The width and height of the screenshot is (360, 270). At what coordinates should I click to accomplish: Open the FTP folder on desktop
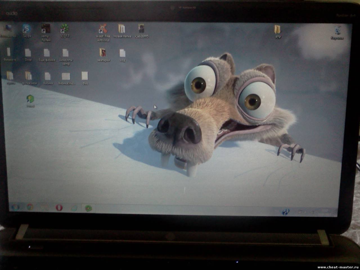coord(277,30)
